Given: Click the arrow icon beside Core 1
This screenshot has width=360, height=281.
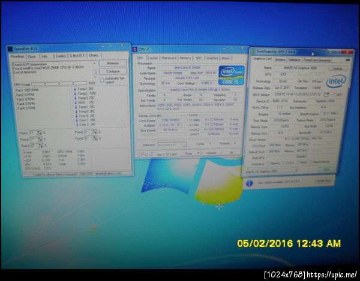Looking at the screenshot, I should pyautogui.click(x=77, y=120).
